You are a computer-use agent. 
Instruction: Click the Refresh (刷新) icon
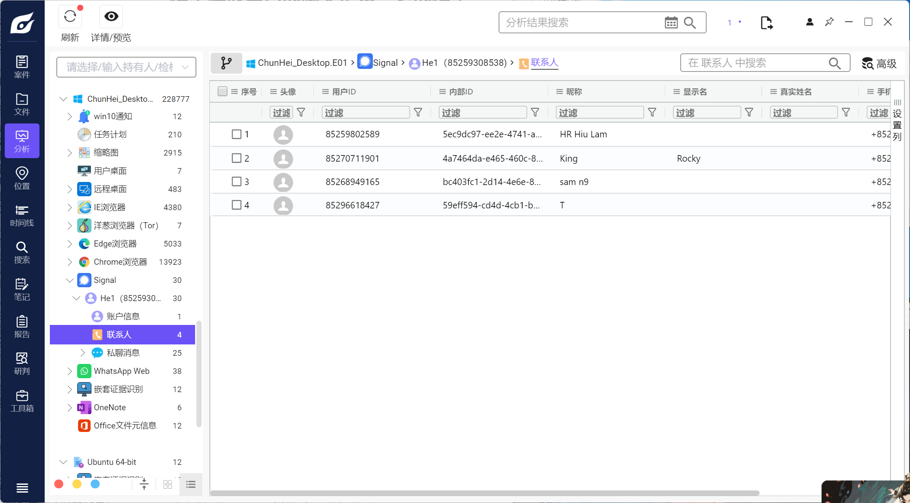pyautogui.click(x=70, y=17)
